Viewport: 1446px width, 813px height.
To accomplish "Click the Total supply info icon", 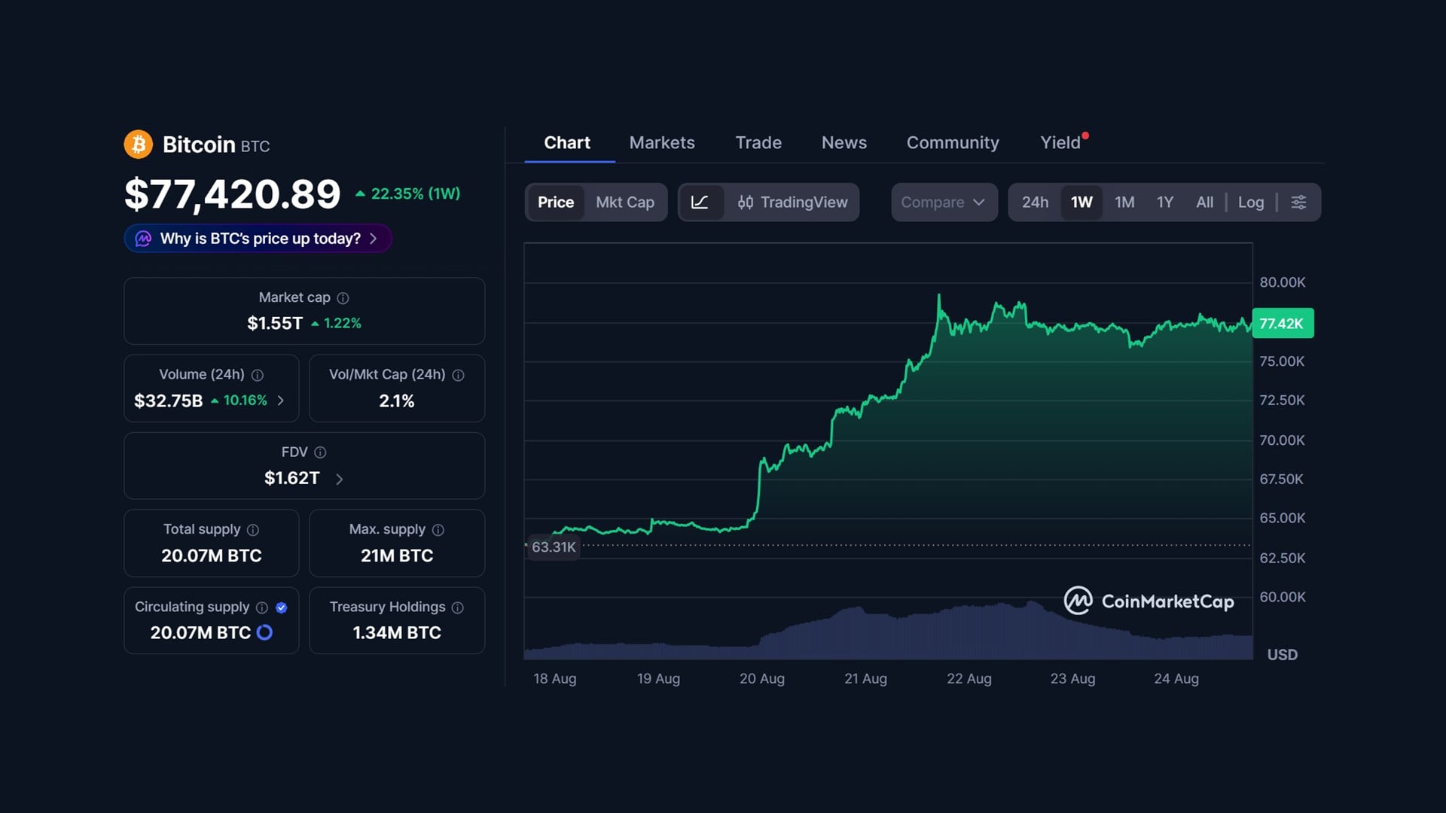I will (x=253, y=530).
